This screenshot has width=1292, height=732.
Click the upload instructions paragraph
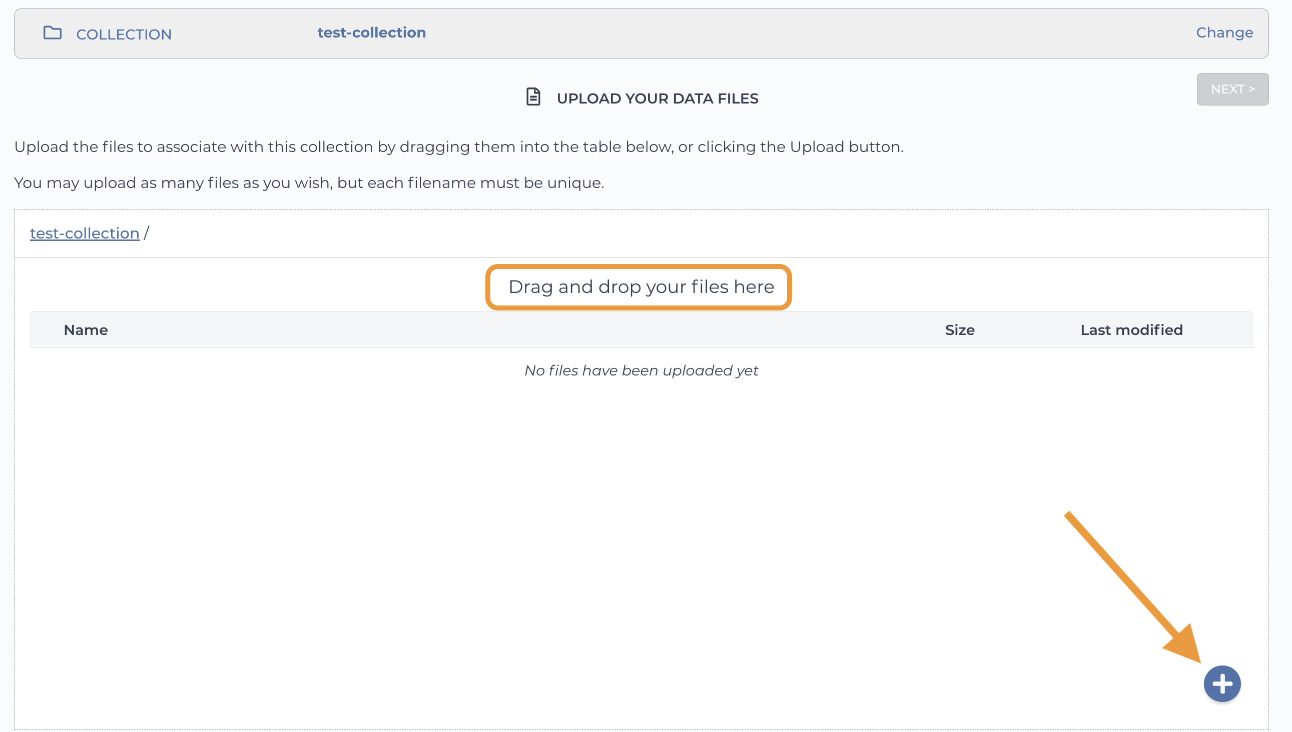(458, 147)
